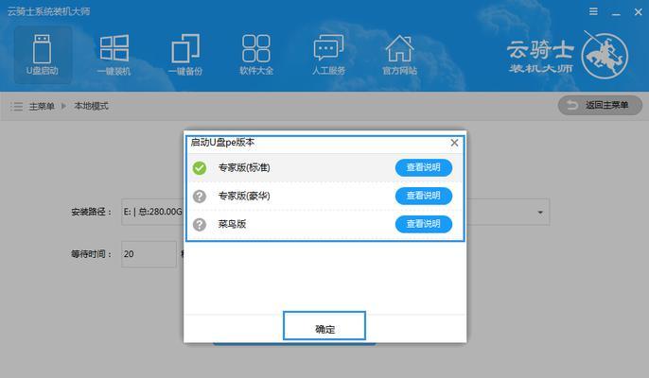
Task: Click 返回主菜单 button
Action: [600, 106]
